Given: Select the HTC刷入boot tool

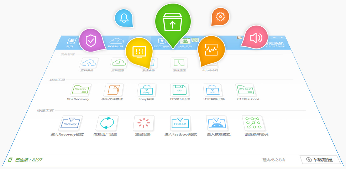Looking at the screenshot, I should 246,90.
